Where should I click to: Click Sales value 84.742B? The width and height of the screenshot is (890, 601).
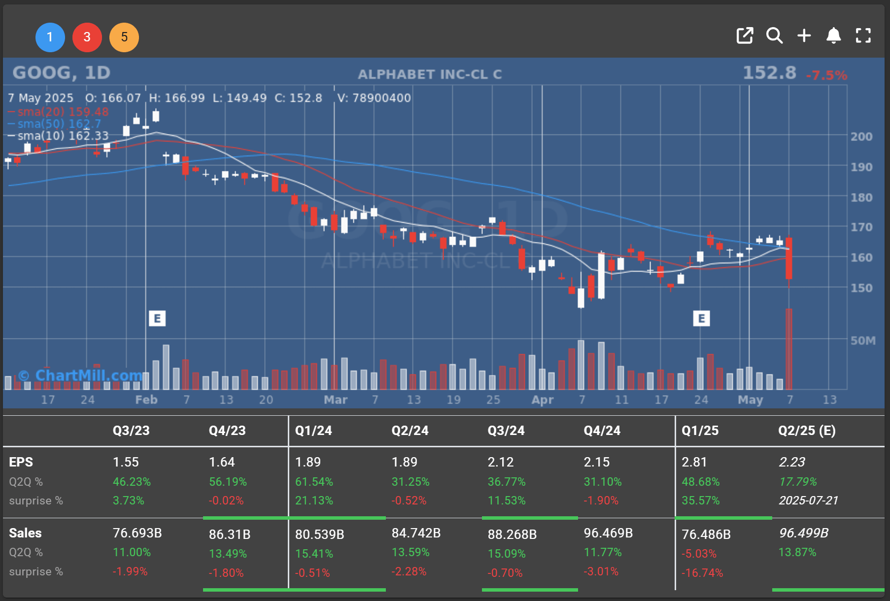pyautogui.click(x=416, y=533)
